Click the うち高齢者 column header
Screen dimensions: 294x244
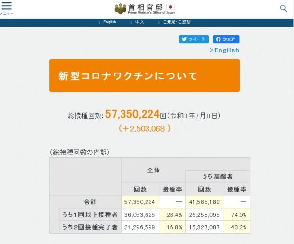tap(218, 176)
